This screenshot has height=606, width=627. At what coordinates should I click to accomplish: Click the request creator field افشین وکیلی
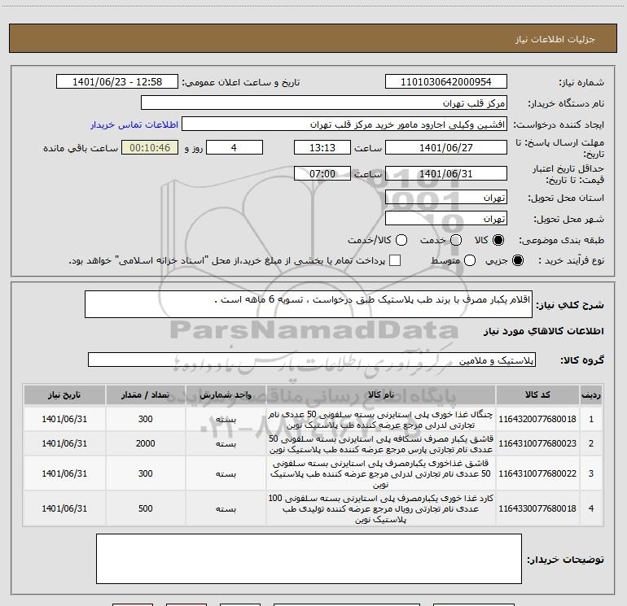point(344,124)
